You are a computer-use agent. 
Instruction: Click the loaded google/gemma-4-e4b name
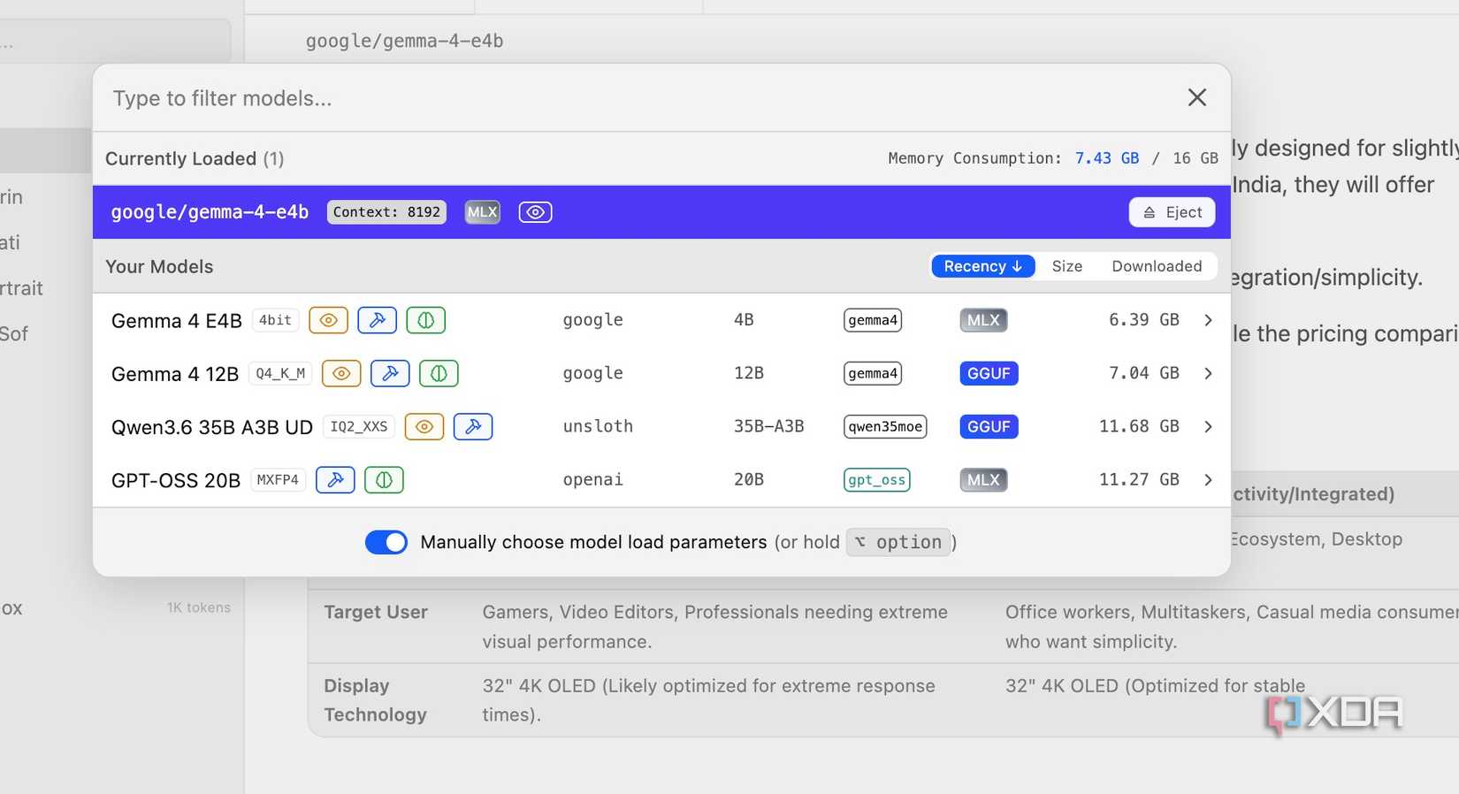(x=210, y=212)
